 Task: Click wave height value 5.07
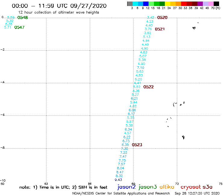point(143,56)
